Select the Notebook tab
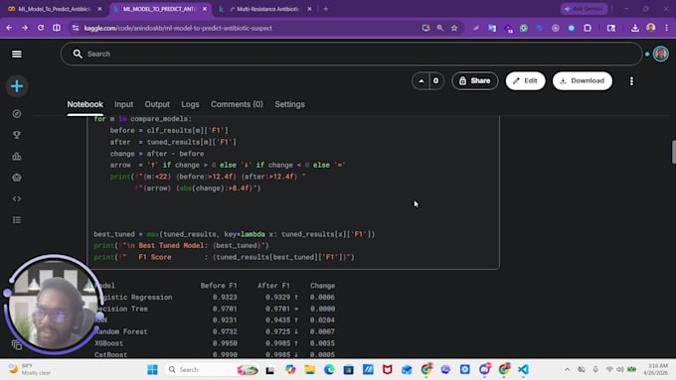The height and width of the screenshot is (380, 676). [84, 104]
